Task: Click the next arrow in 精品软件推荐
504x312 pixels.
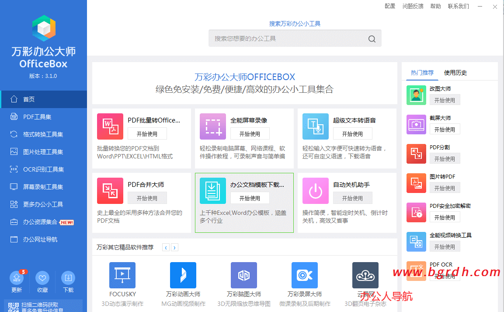Action: [x=174, y=247]
